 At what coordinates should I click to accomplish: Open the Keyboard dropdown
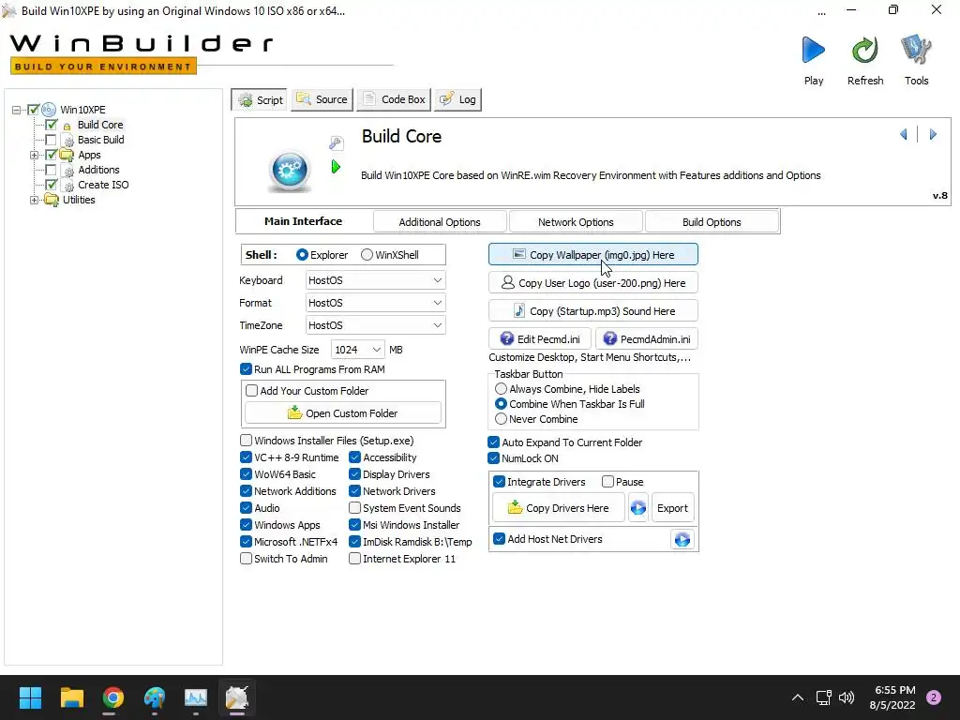[375, 280]
